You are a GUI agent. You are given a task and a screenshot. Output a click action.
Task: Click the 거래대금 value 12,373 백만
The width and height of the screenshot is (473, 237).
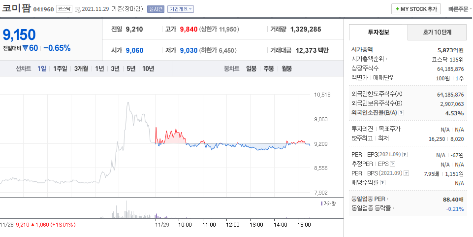pyautogui.click(x=312, y=50)
